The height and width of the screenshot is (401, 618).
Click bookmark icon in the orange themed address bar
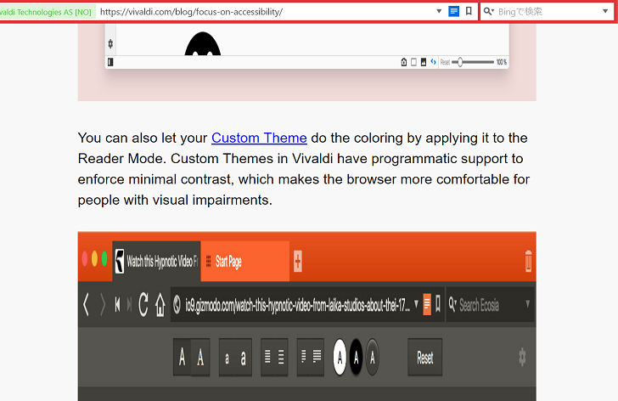coord(438,304)
